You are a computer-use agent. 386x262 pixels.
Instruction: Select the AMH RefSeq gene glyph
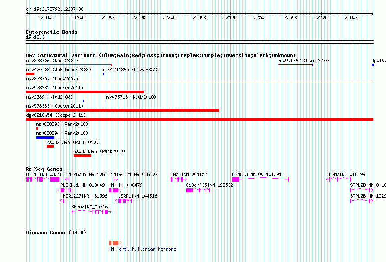(115, 190)
